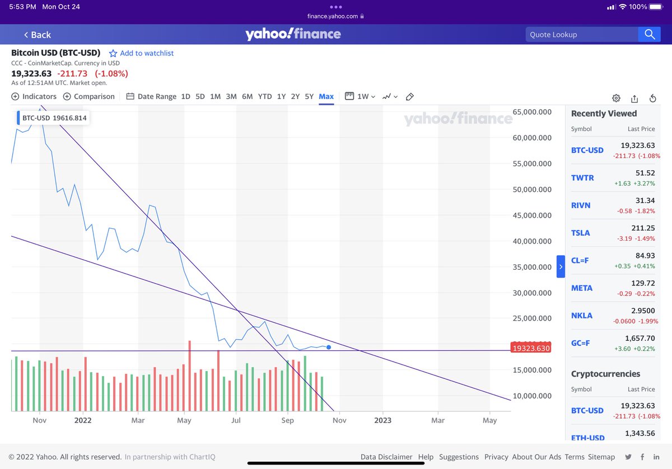Select the 1M range
672x469 pixels.
(x=215, y=96)
